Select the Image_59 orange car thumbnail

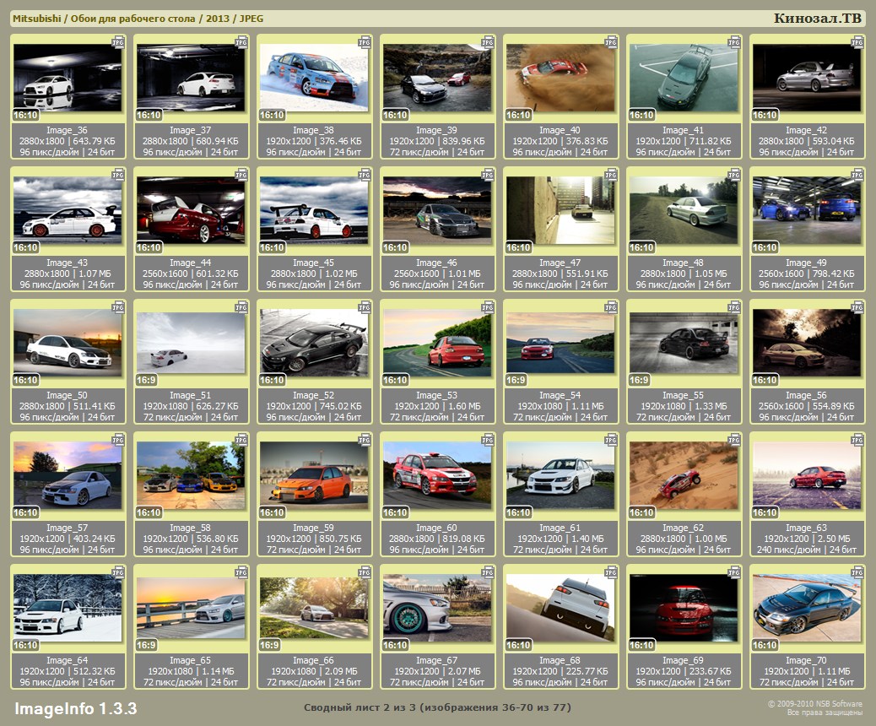[314, 474]
